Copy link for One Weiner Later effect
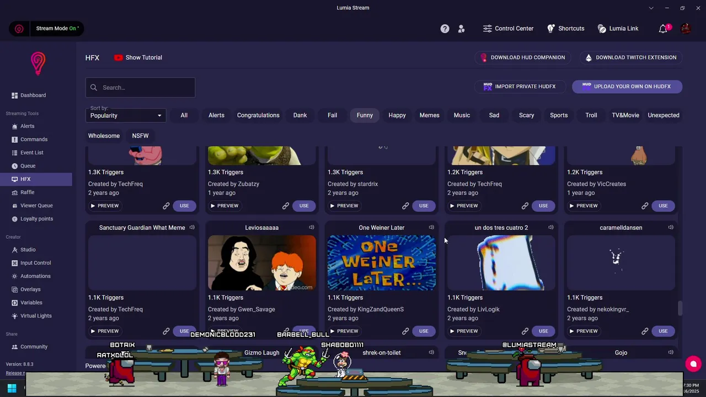Screen dimensions: 706x397 405,331
